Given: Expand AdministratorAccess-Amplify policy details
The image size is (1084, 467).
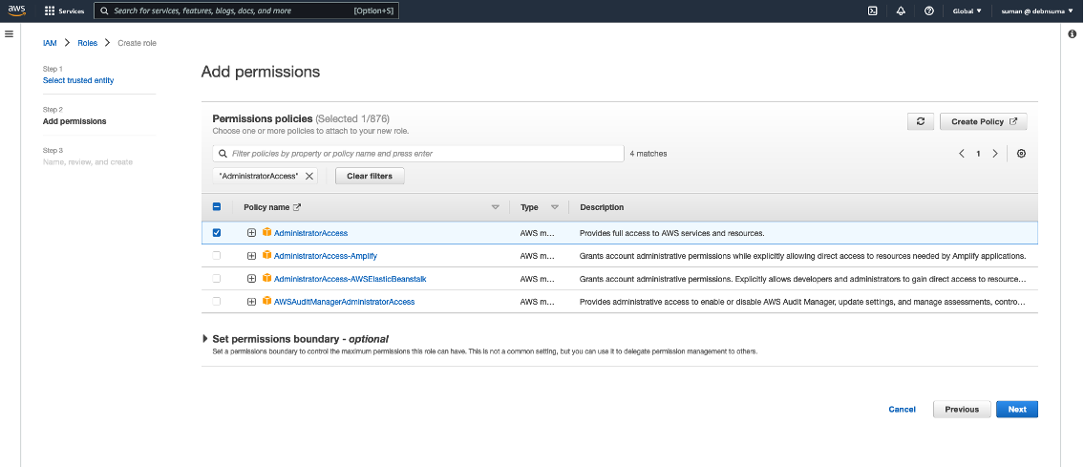Looking at the screenshot, I should click(251, 256).
